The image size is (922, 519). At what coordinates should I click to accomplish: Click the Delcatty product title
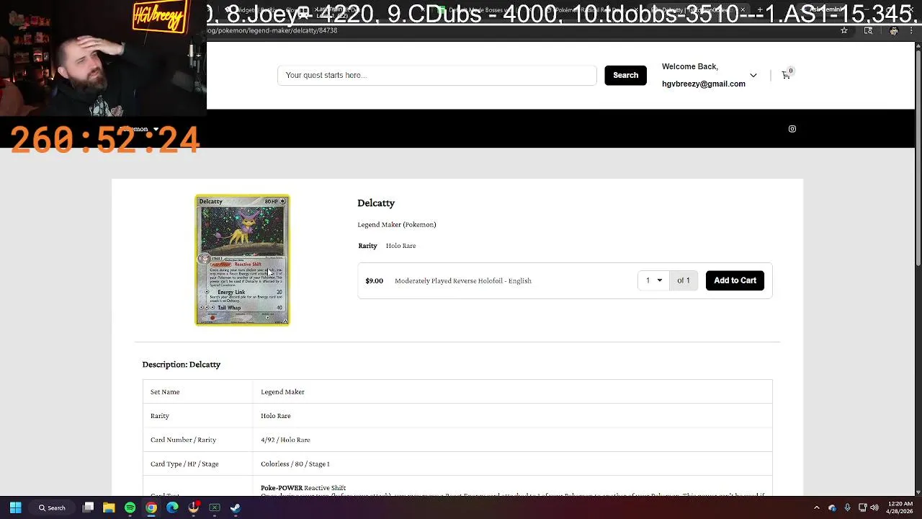tap(376, 203)
